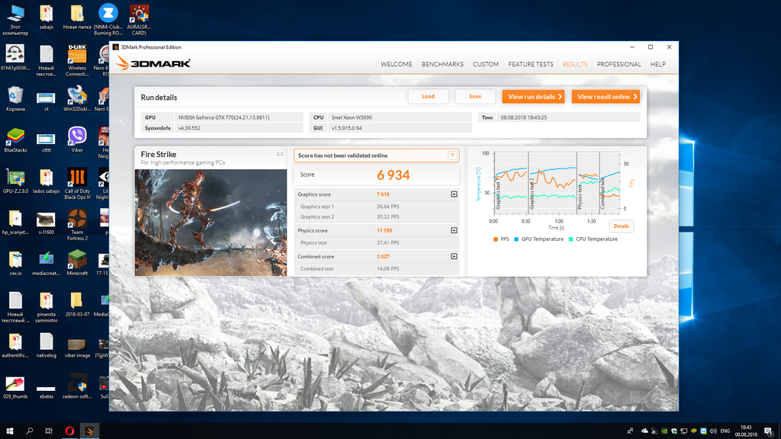This screenshot has height=439, width=781.
Task: Click View run details button
Action: click(533, 97)
